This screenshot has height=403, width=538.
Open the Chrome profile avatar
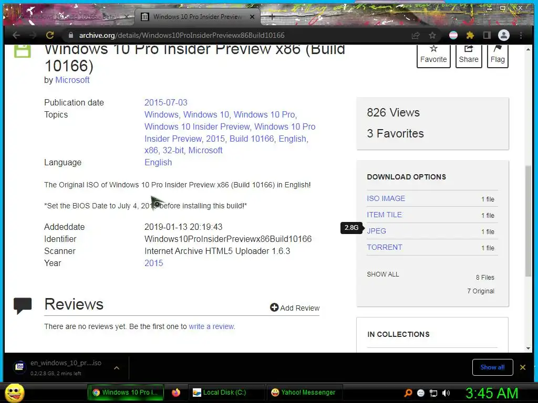point(504,35)
